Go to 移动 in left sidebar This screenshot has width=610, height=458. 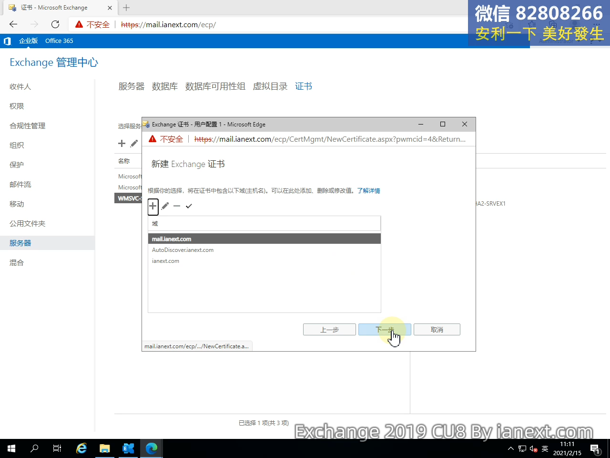tap(17, 204)
